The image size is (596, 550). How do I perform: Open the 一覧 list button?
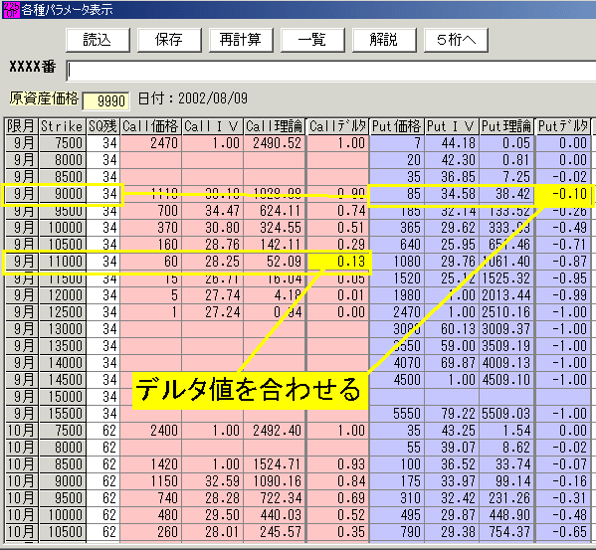point(312,40)
